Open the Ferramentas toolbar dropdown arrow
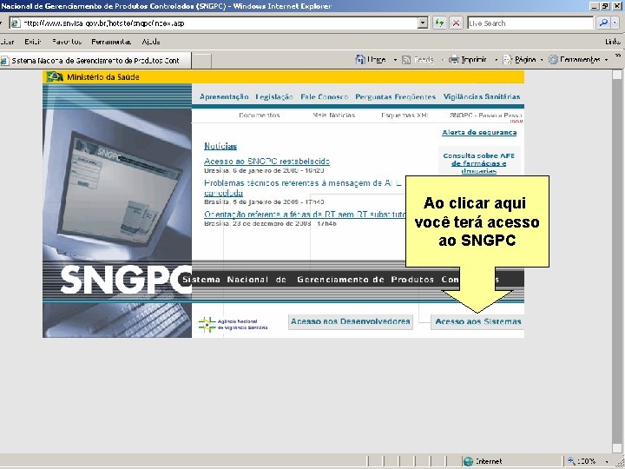The width and height of the screenshot is (625, 469). tap(606, 60)
